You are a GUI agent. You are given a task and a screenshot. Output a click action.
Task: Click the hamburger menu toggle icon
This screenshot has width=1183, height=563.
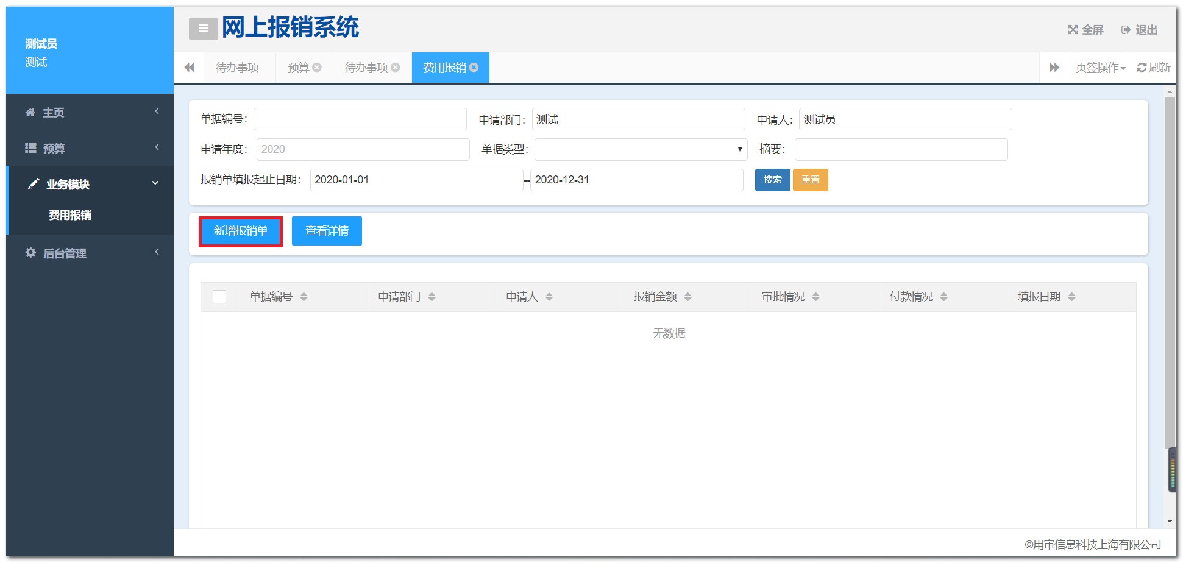[203, 29]
